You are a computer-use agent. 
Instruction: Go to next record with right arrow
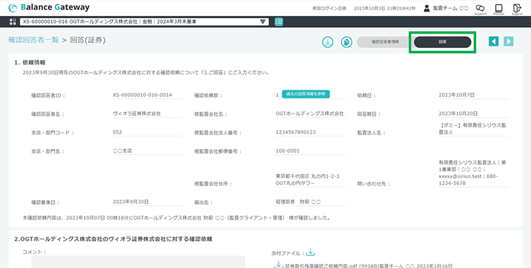click(509, 41)
